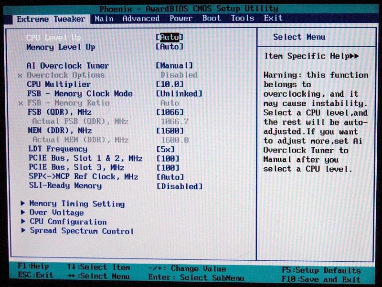
Task: Click the Actual MEM (DDR) 1600.0 readout
Action: [175, 140]
